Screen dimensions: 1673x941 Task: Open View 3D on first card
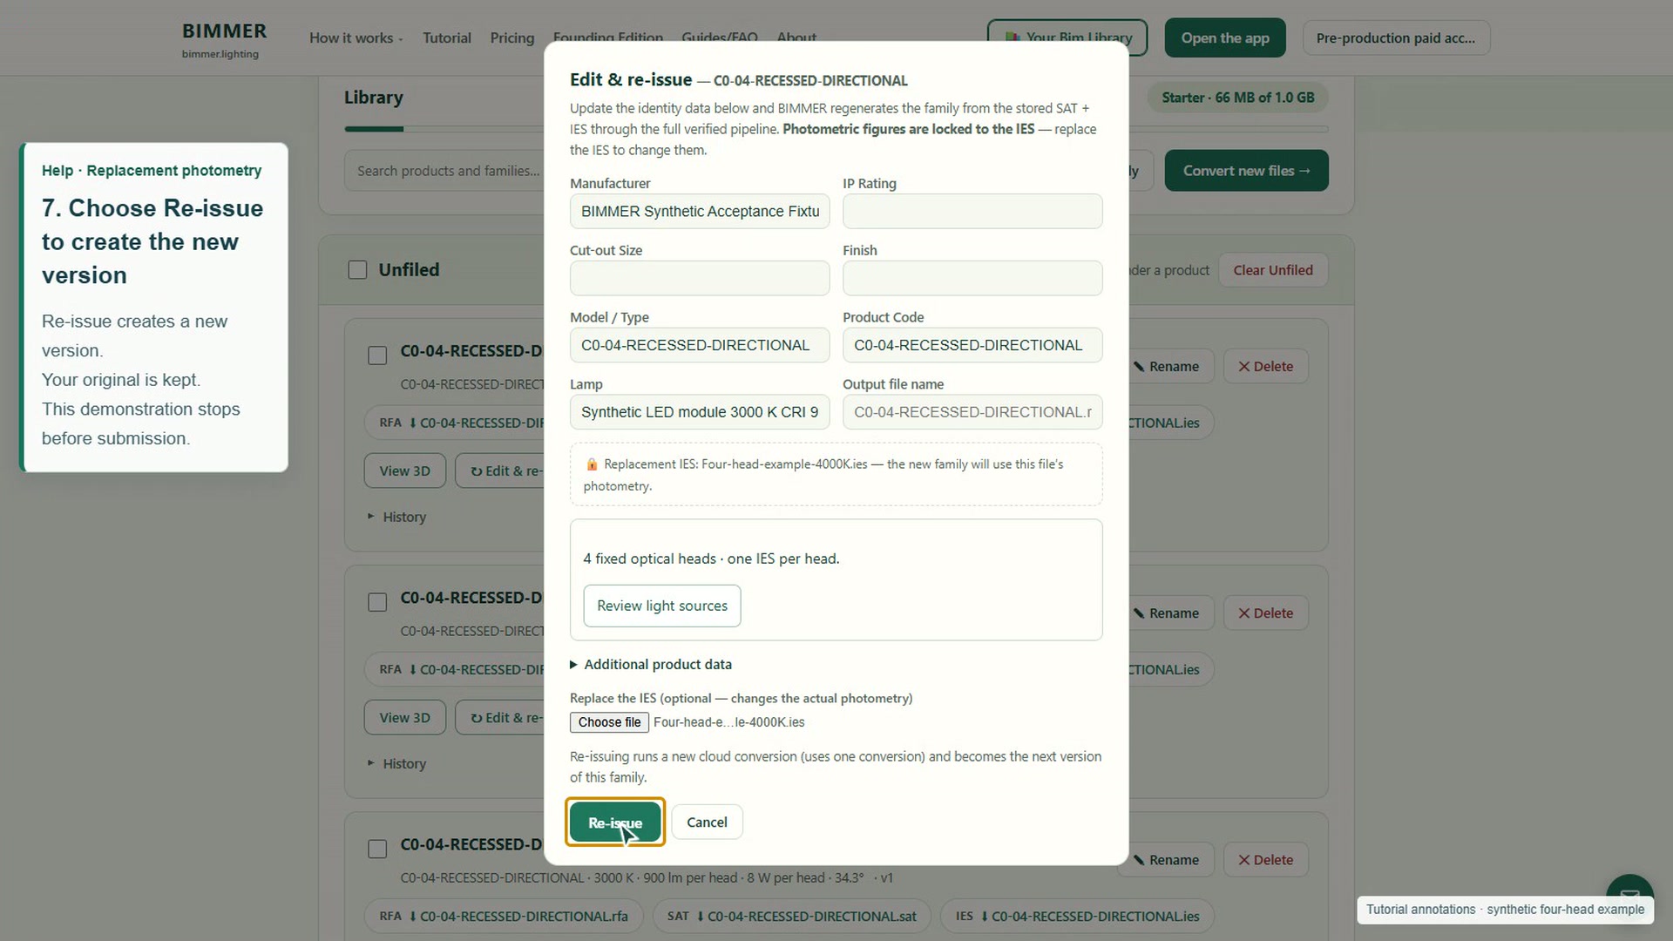pos(404,470)
